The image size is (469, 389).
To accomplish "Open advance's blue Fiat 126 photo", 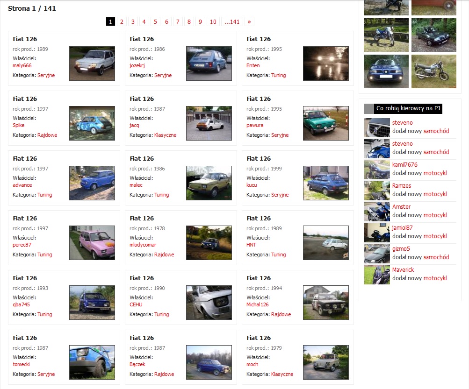I will pyautogui.click(x=92, y=183).
